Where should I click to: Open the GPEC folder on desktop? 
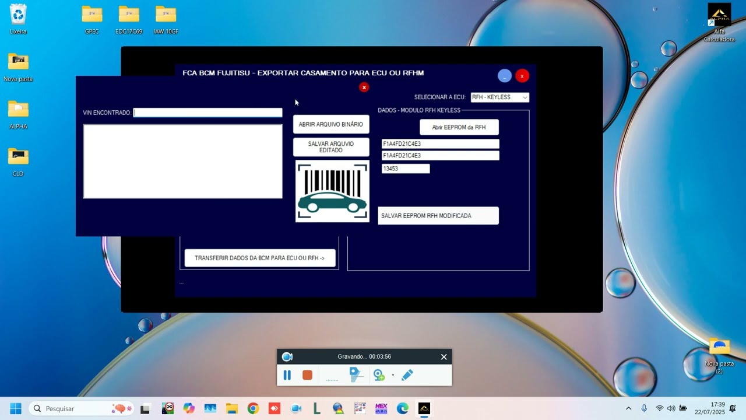click(x=92, y=19)
